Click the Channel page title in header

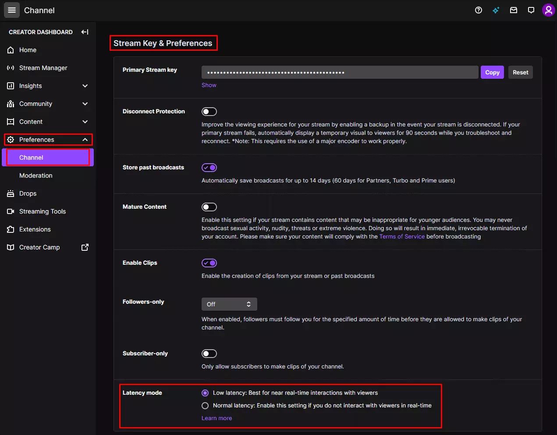[x=39, y=10]
